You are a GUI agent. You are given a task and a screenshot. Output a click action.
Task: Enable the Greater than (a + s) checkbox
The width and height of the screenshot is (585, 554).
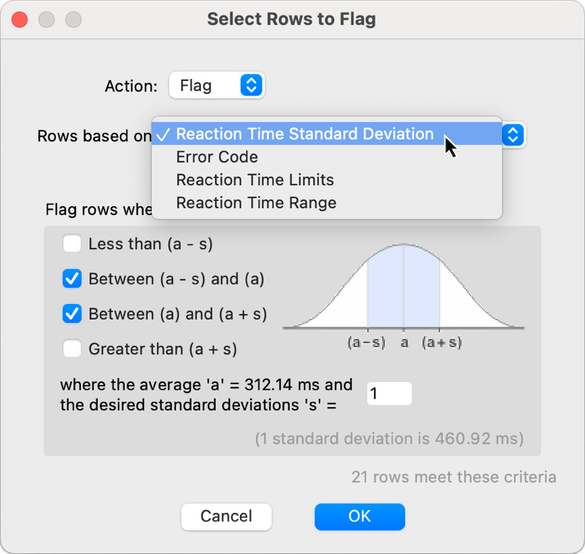click(72, 349)
